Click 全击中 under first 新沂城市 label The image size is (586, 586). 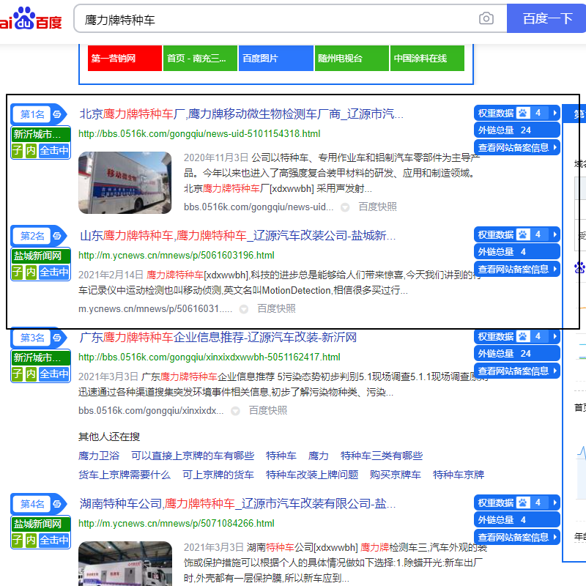point(54,151)
